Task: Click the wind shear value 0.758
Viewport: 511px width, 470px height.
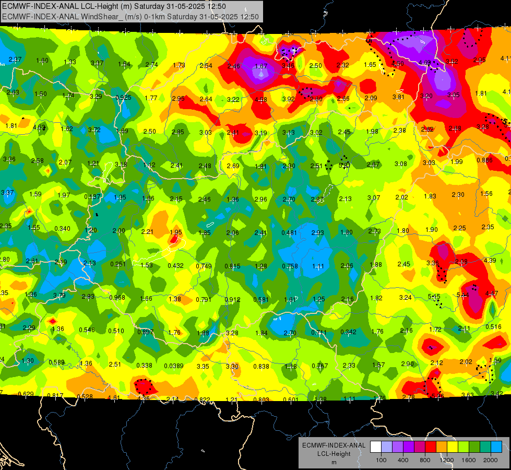Action: 290,266
